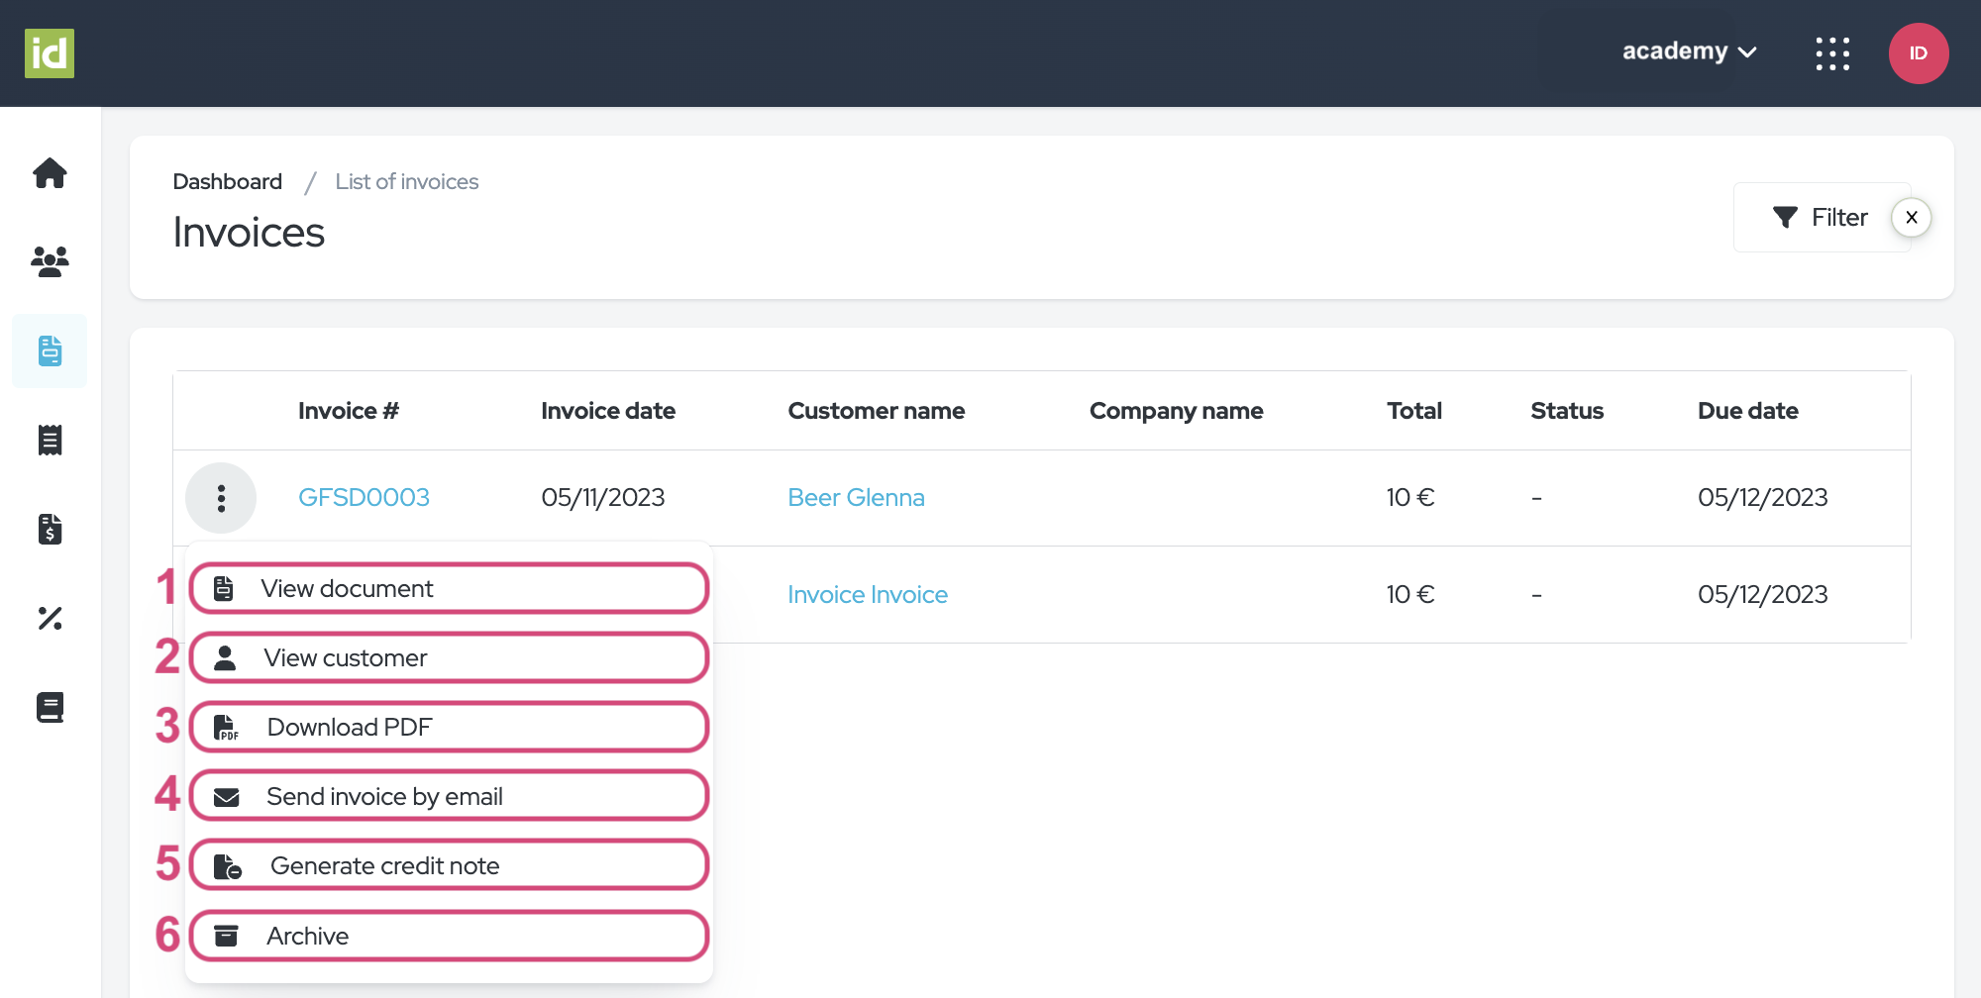
Task: Select the highlighted invoices document sidebar icon
Action: [50, 350]
